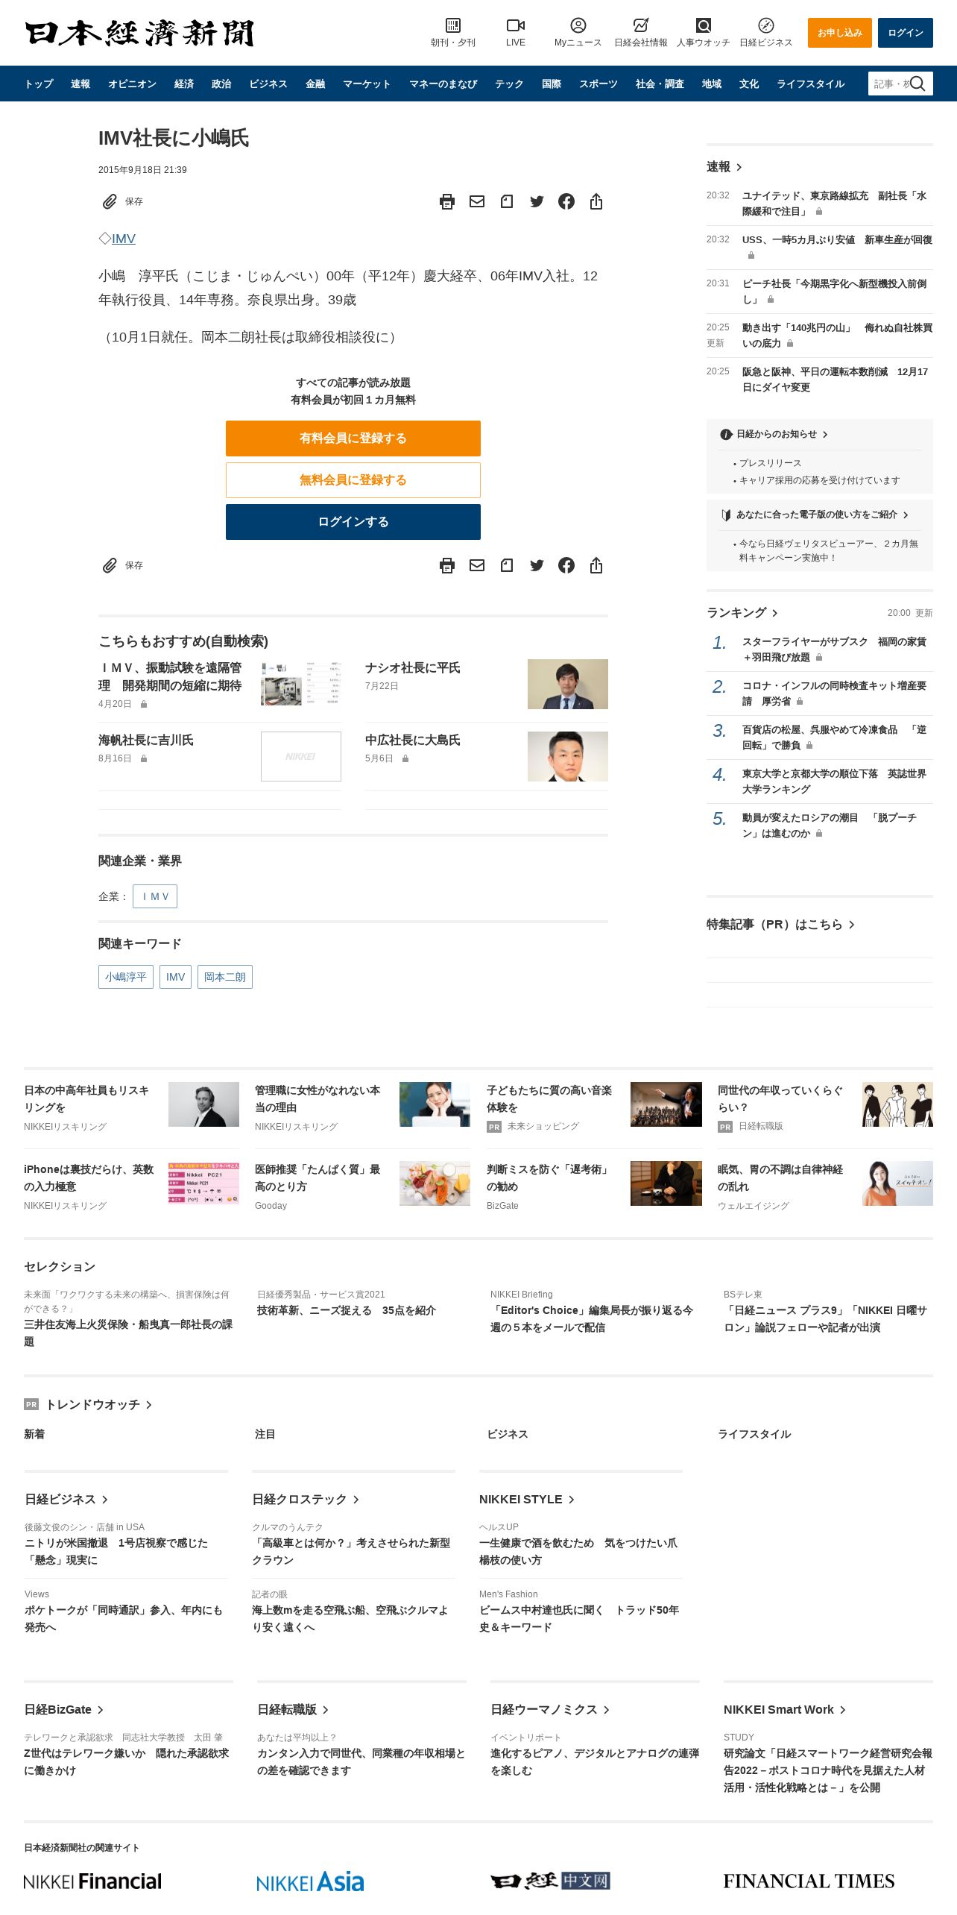Open the NIKKEI Asia logo link

[310, 1881]
